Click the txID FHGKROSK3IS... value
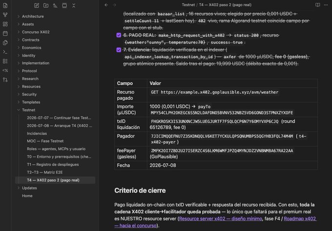 tap(214, 121)
